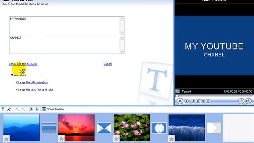Select the bow tie transition after the sunset clip

[104, 128]
